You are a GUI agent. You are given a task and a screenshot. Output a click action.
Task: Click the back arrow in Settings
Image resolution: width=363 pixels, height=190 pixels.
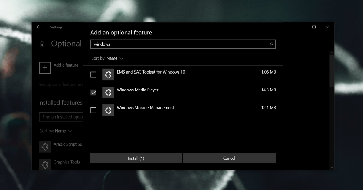39,27
